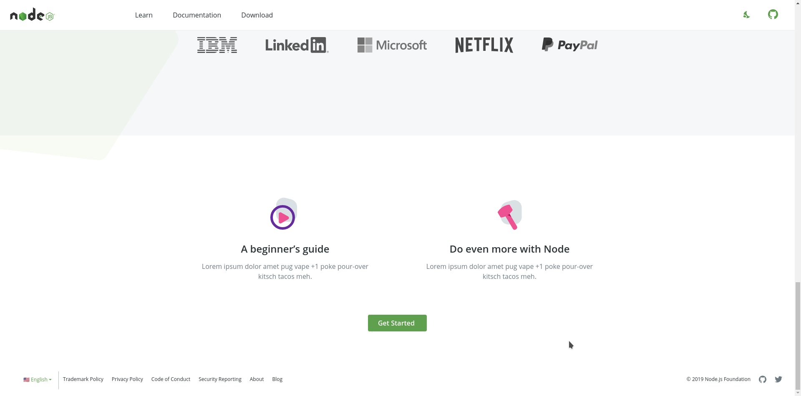Open the Code of Conduct link

click(x=171, y=379)
